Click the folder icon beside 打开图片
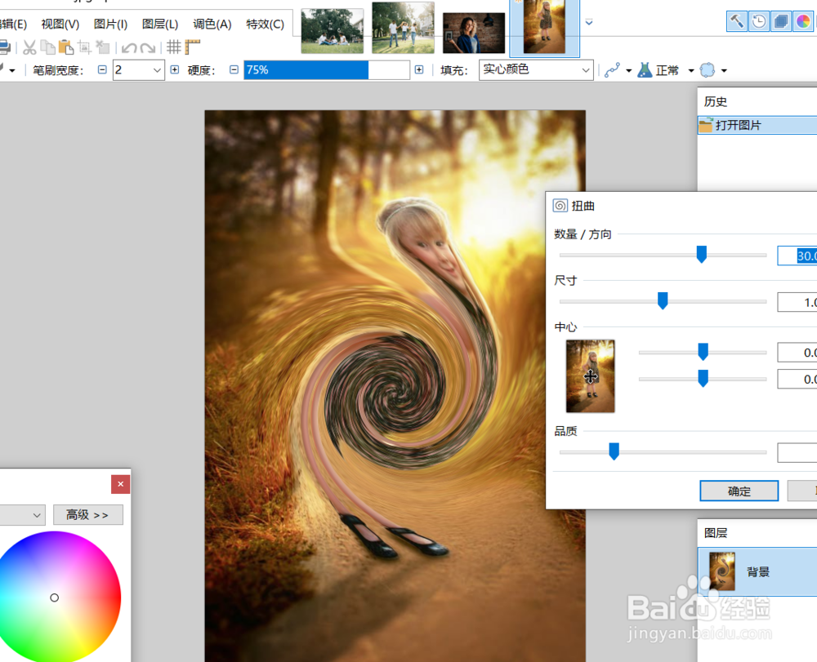 click(x=706, y=125)
